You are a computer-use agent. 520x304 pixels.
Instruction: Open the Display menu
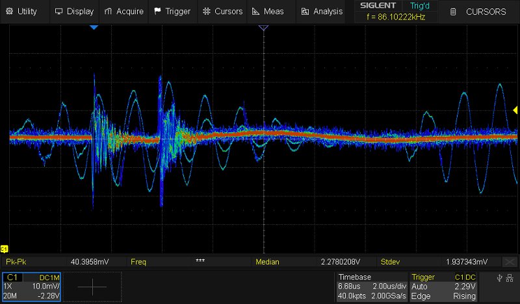(x=74, y=11)
